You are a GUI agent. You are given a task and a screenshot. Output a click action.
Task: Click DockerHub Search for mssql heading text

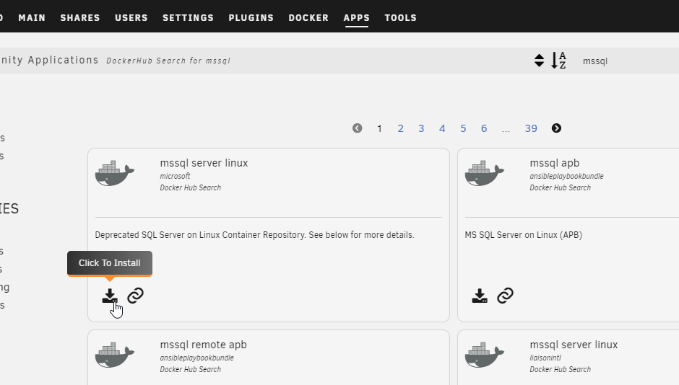click(x=168, y=61)
